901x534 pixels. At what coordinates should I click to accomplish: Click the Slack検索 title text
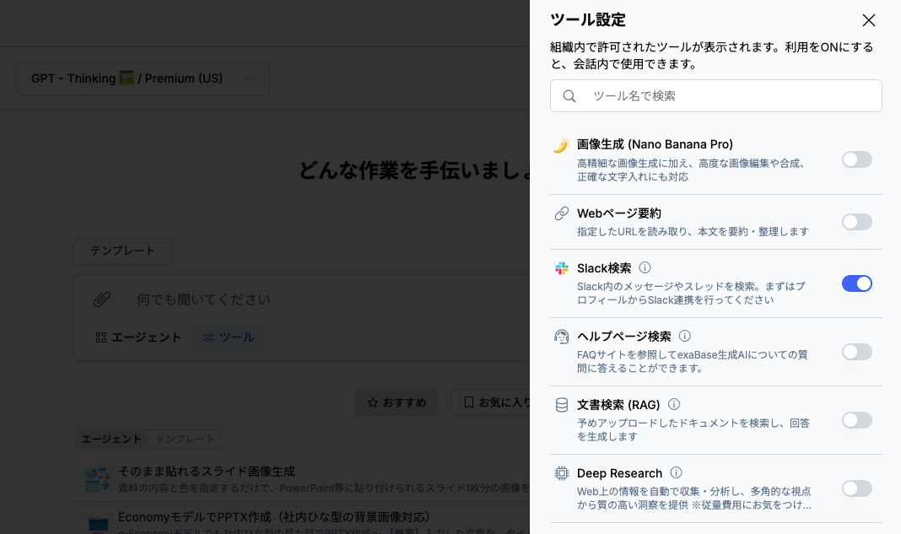(604, 268)
